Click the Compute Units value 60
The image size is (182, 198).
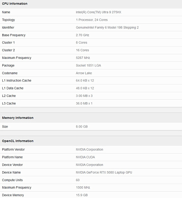pyautogui.click(x=78, y=180)
